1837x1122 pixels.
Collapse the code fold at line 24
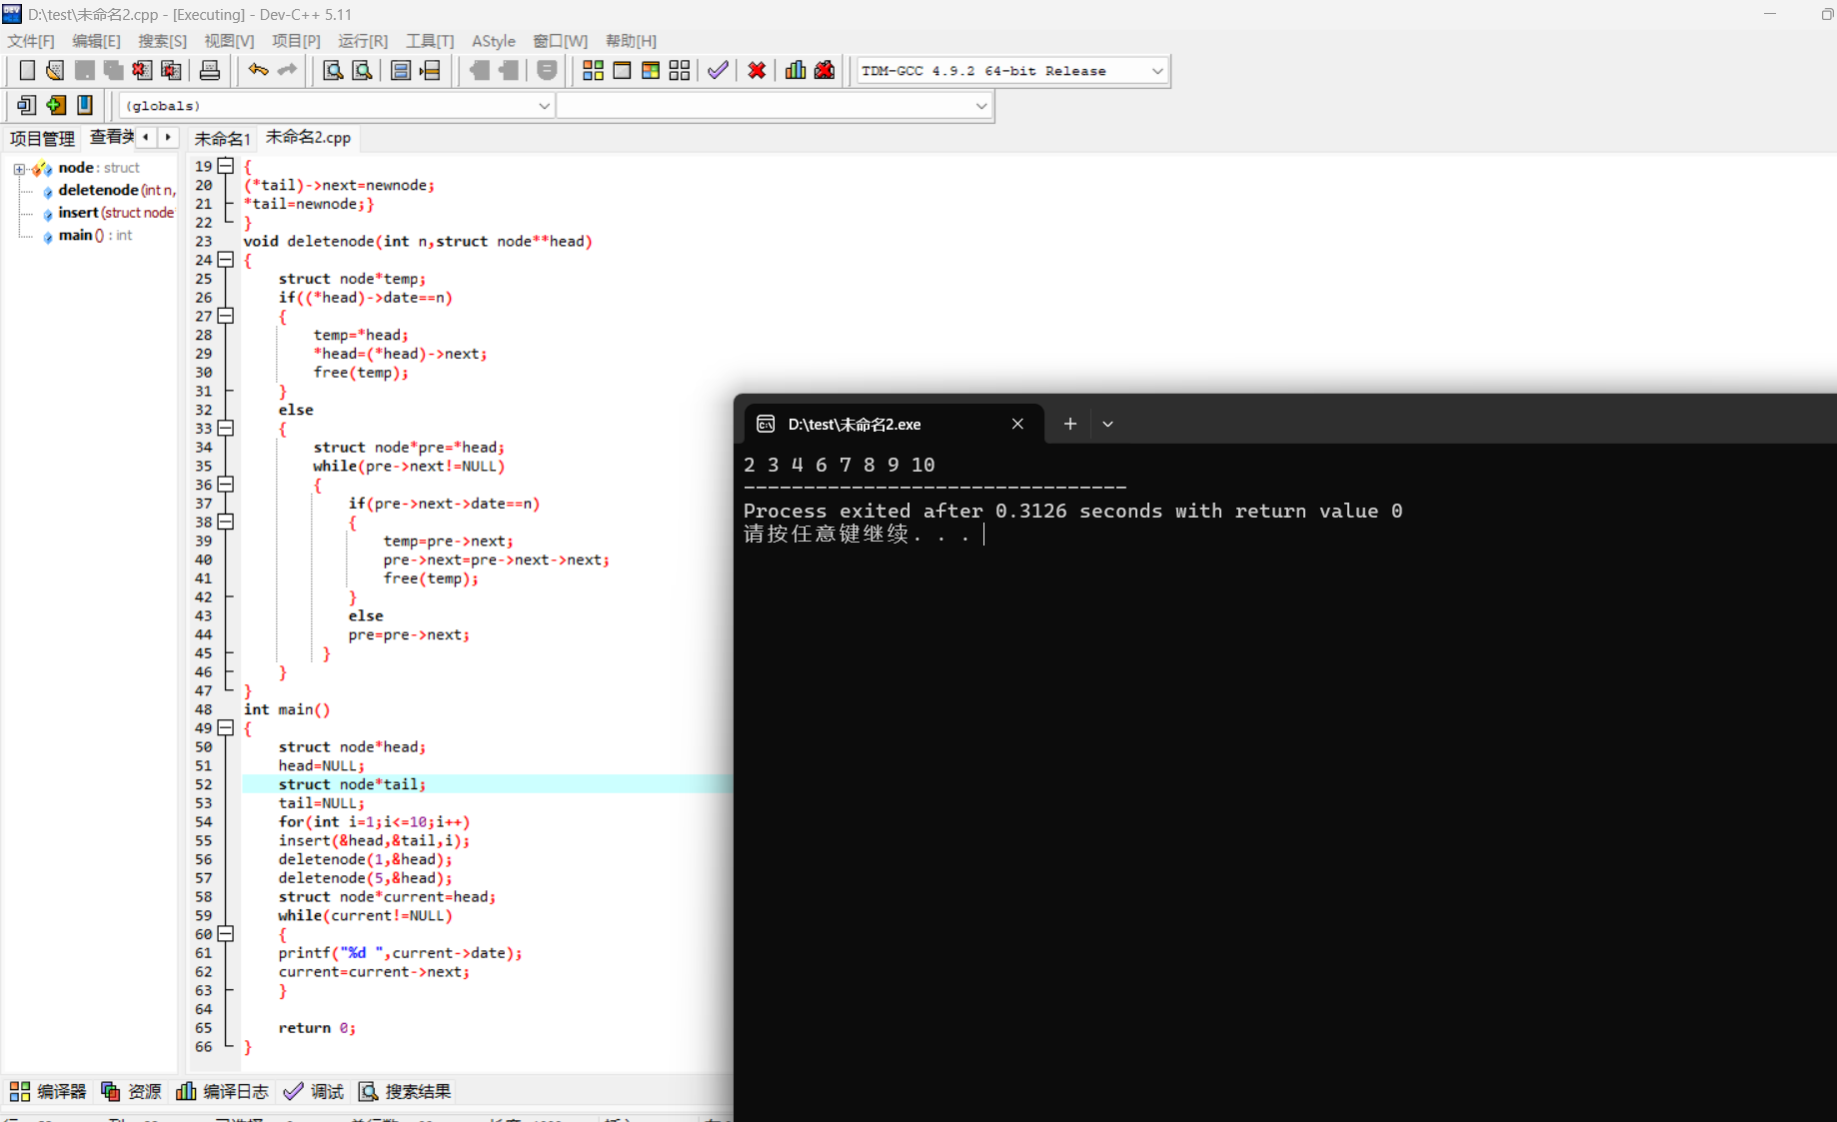[226, 260]
